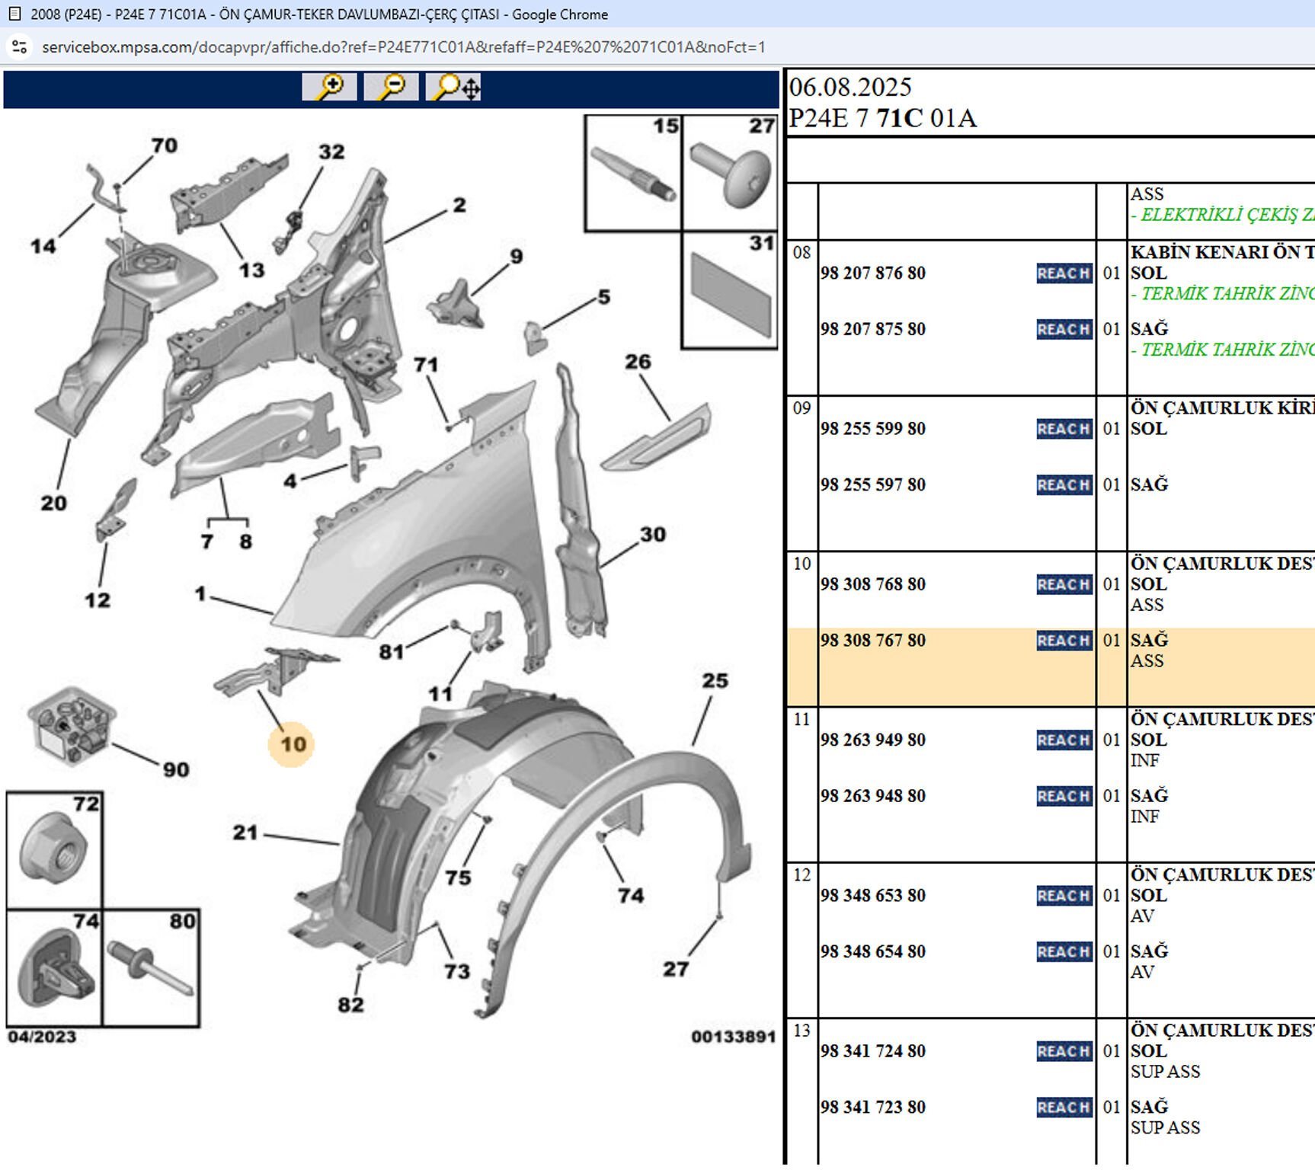The width and height of the screenshot is (1315, 1170).
Task: Click callout number 25 on wheel arch trim
Action: coord(715,681)
